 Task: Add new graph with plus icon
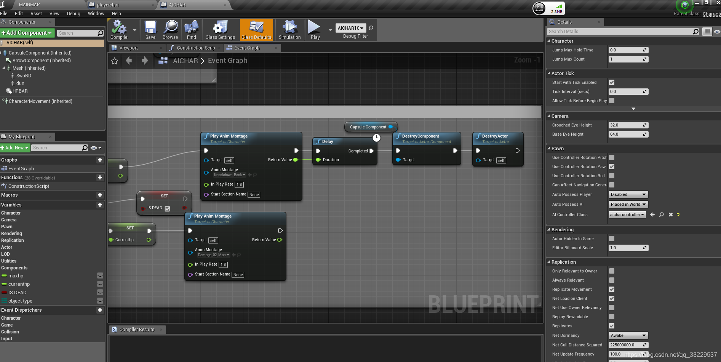point(100,160)
